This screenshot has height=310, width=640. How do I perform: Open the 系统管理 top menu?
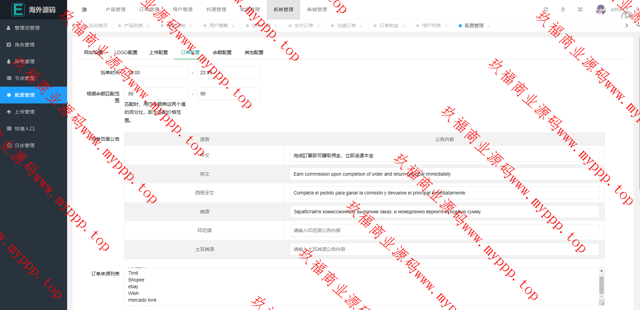(x=283, y=9)
